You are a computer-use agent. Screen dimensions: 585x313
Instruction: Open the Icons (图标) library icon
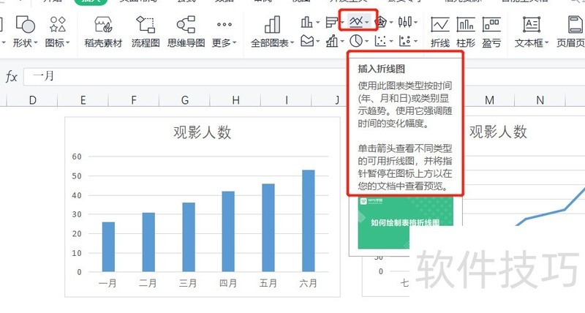(x=58, y=25)
